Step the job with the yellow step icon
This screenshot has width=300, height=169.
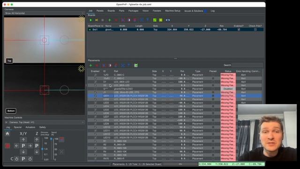[97, 20]
